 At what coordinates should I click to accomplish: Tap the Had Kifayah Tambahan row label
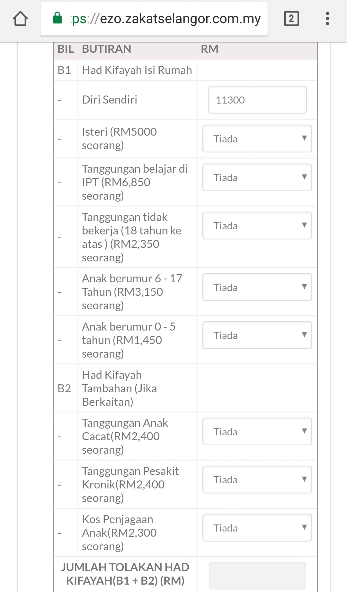(x=119, y=388)
